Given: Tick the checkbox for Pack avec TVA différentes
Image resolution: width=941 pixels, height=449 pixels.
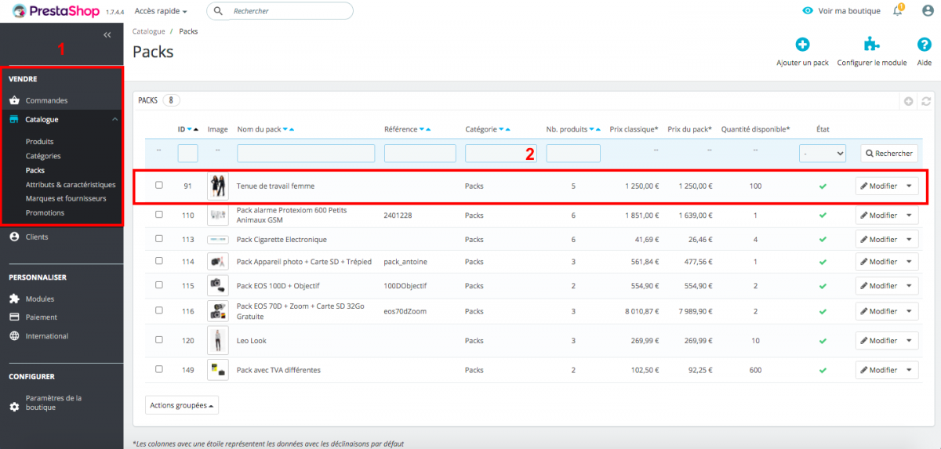Looking at the screenshot, I should click(159, 369).
